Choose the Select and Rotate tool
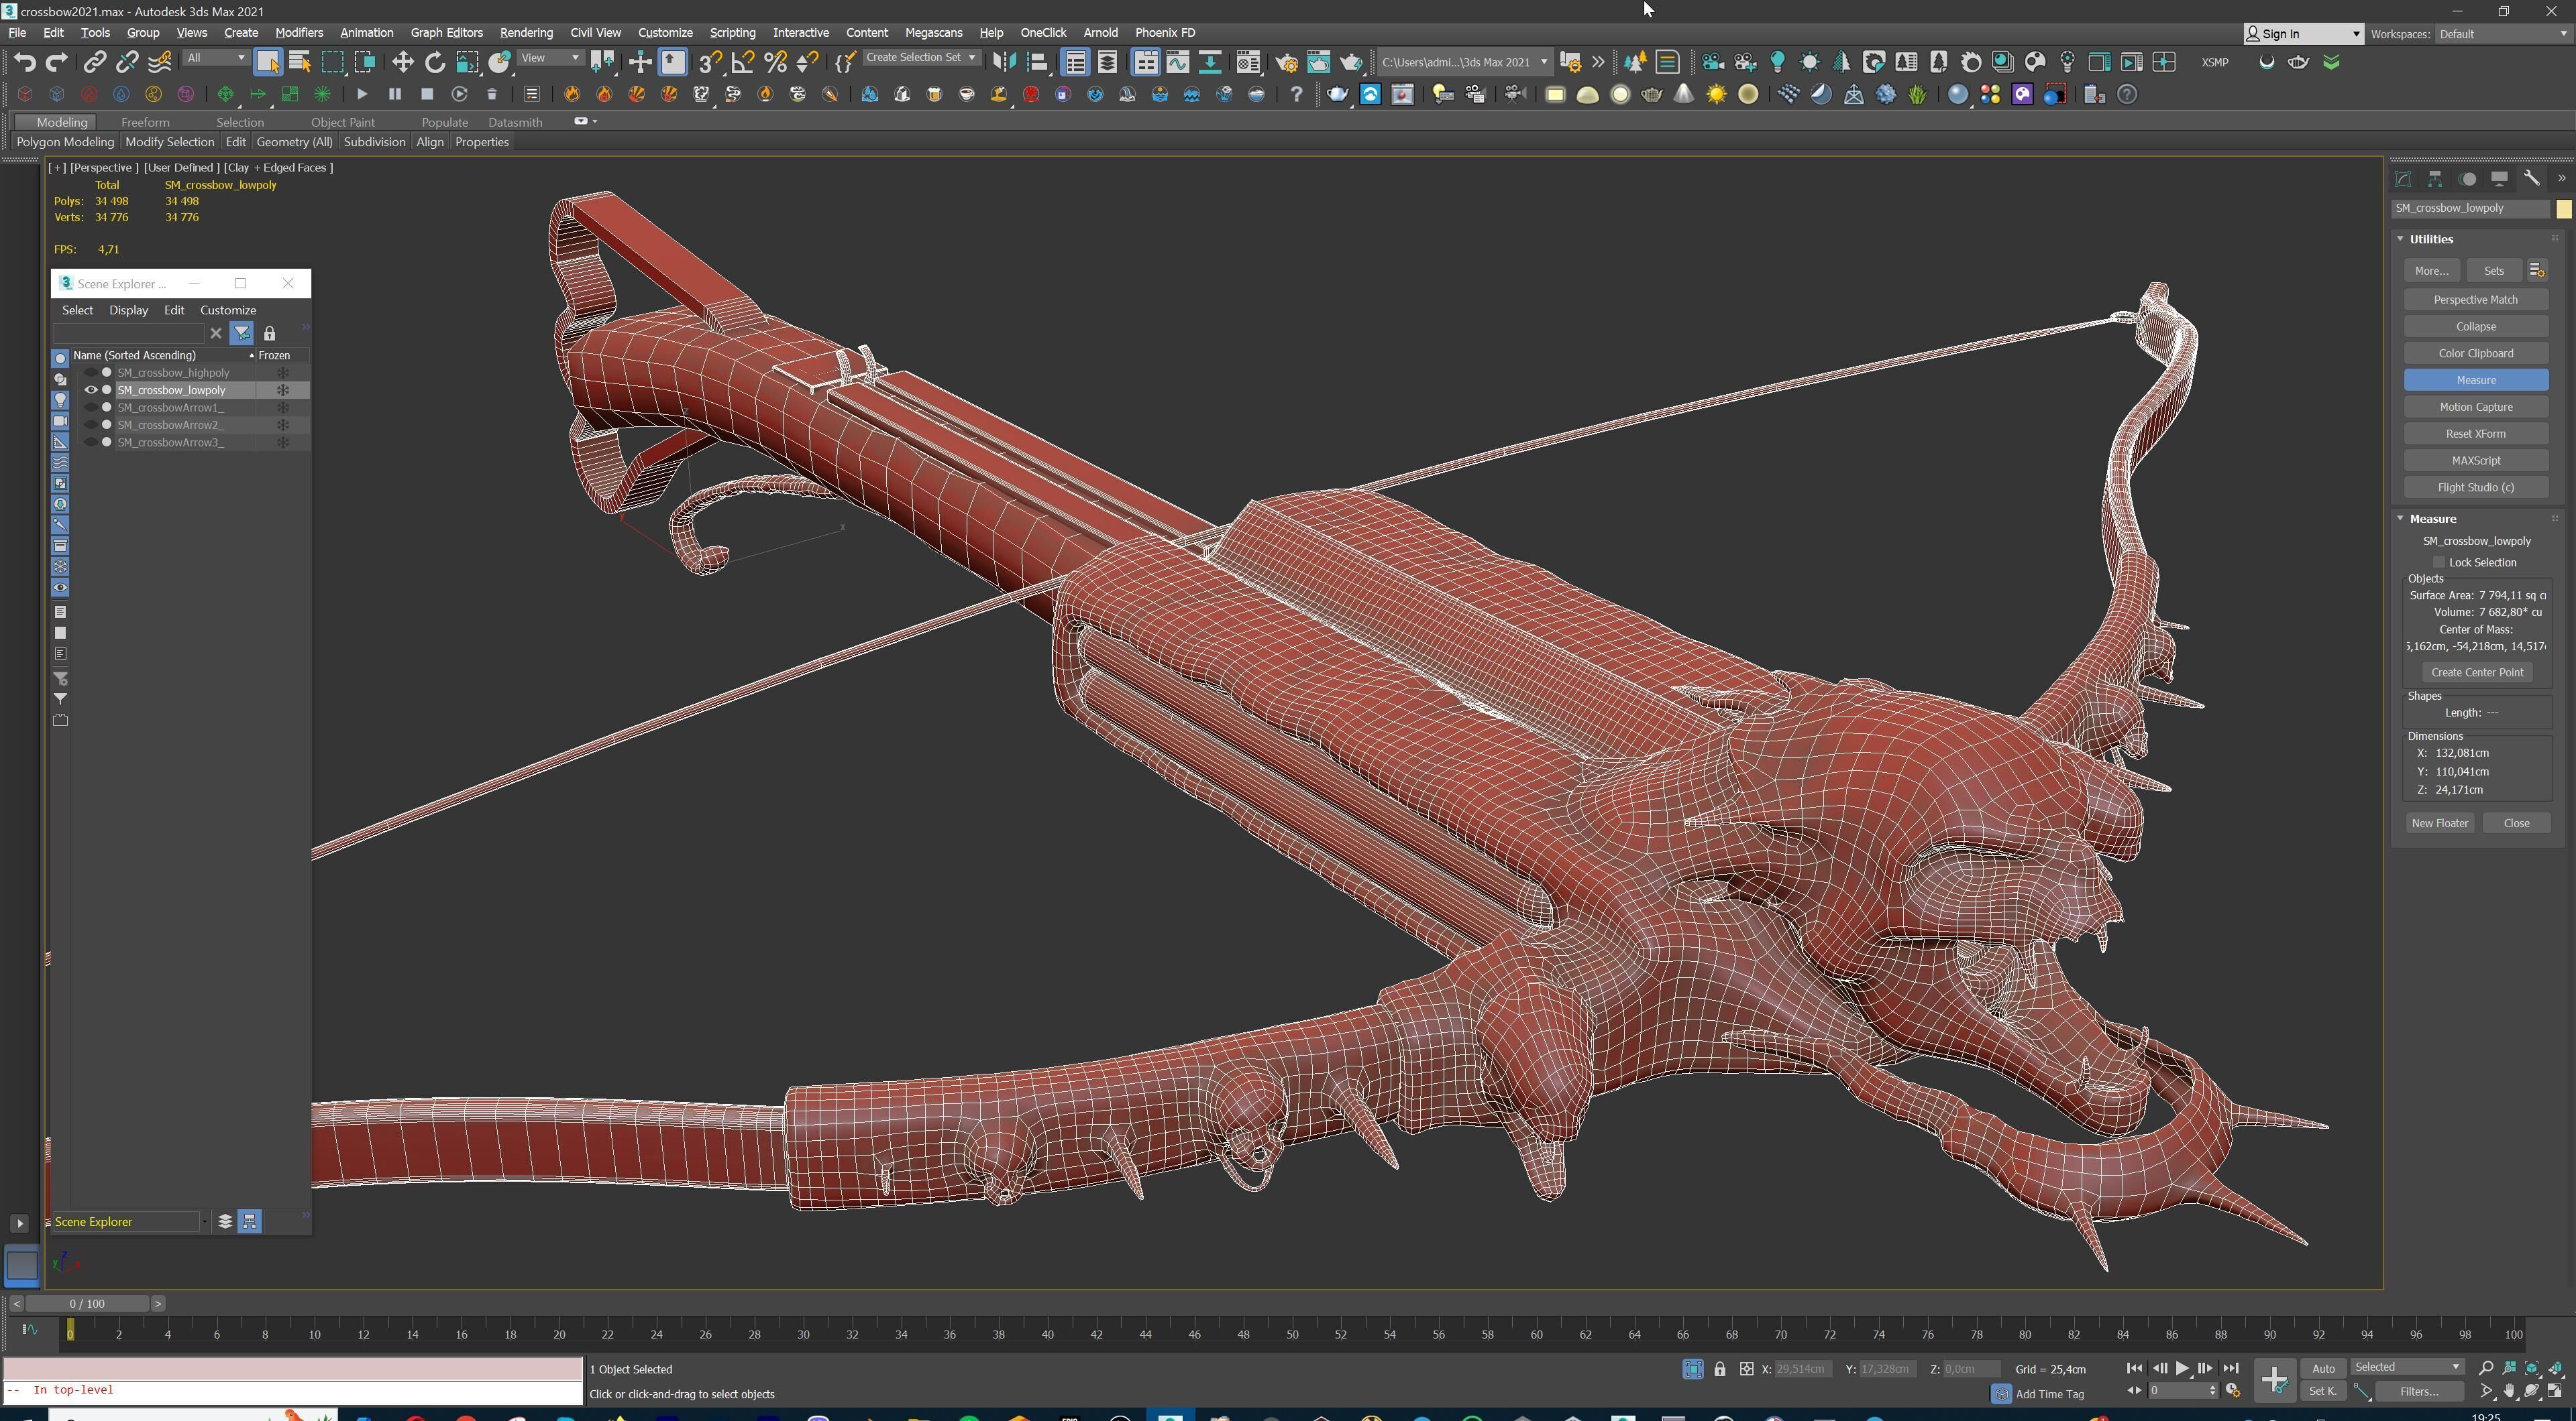Viewport: 2576px width, 1421px height. (x=434, y=62)
